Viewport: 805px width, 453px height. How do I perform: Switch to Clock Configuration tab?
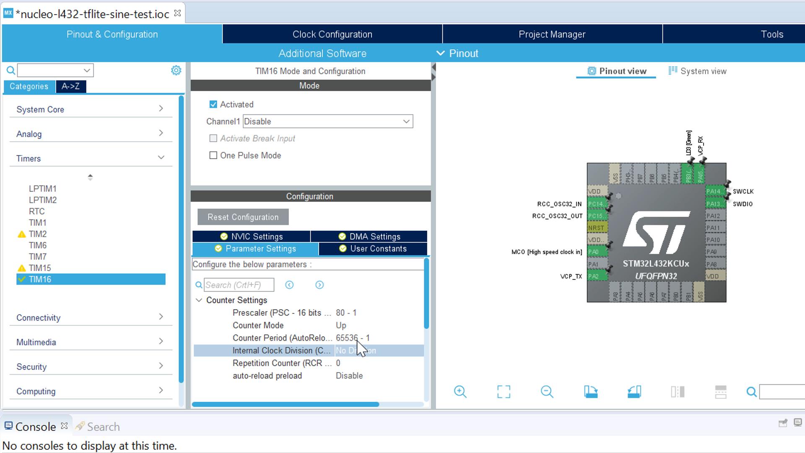click(x=332, y=34)
